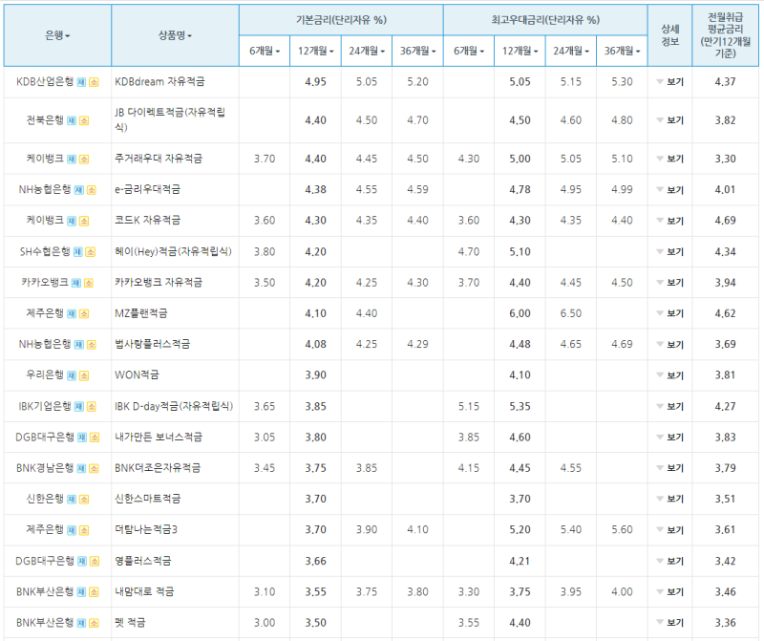764x641 pixels.
Task: Open 보기 details for 카카오뱅크 자유적금
Action: pos(670,283)
